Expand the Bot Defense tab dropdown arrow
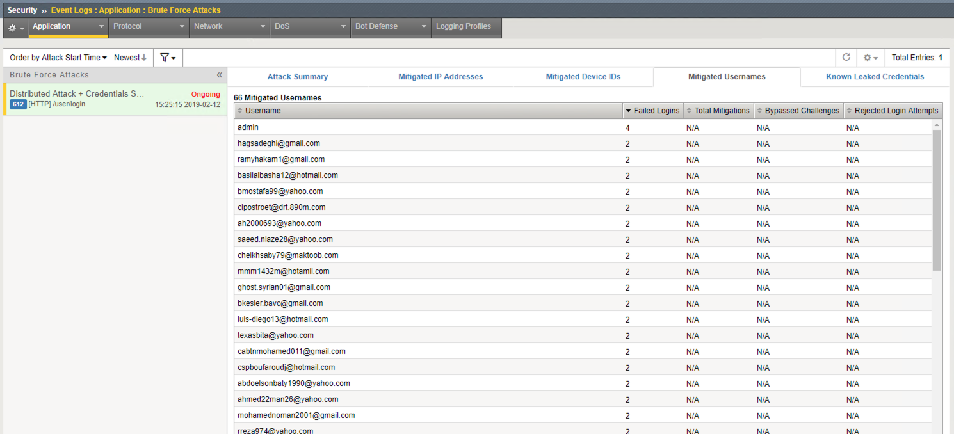 coord(424,27)
